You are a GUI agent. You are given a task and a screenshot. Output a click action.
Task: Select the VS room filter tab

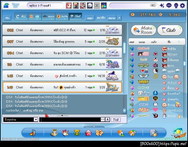pos(35,17)
